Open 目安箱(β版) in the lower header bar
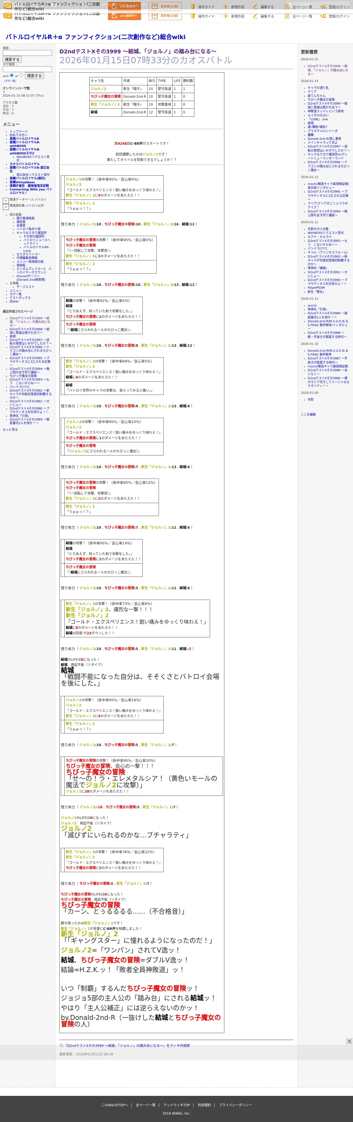 tap(165, 16)
